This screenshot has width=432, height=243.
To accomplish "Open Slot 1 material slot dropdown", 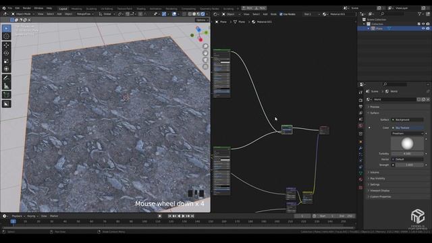I will point(312,14).
